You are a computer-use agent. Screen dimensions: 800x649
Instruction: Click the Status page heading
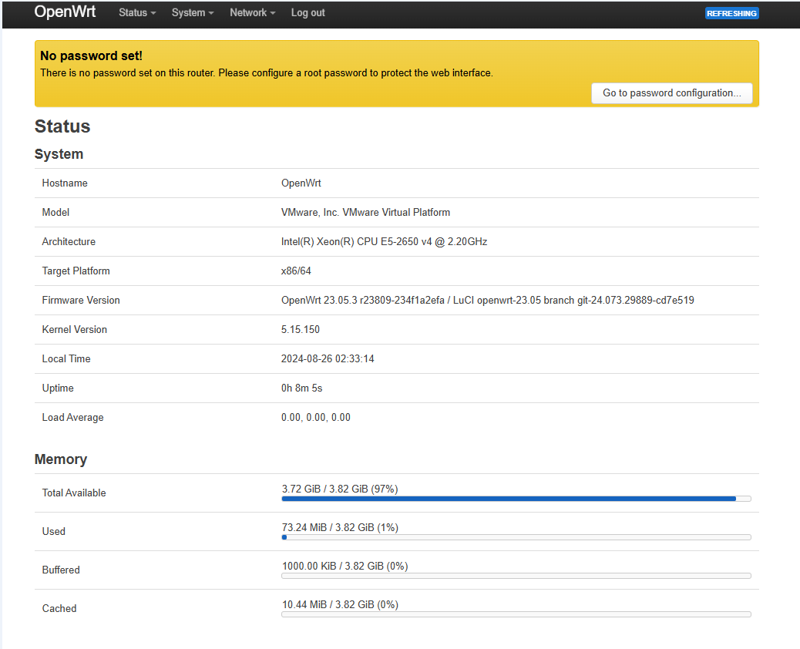62,126
